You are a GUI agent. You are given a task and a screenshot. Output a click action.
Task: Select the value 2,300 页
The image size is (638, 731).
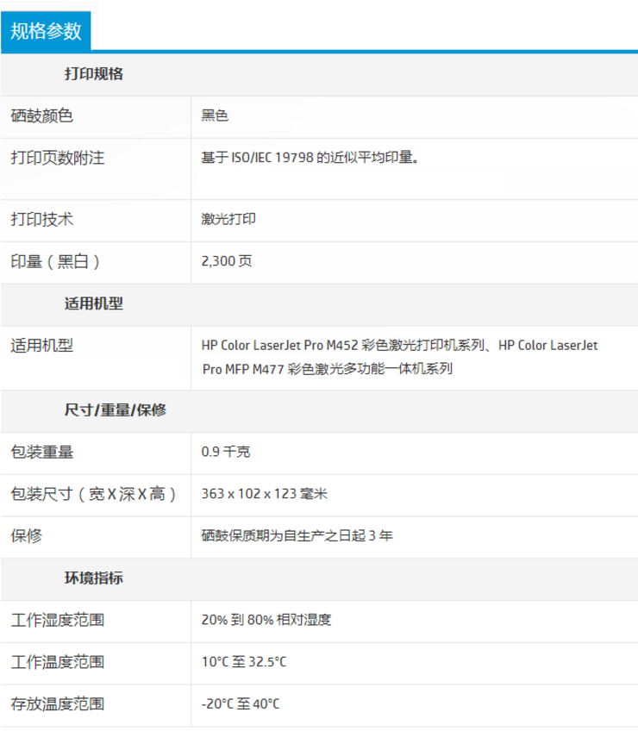(x=227, y=260)
